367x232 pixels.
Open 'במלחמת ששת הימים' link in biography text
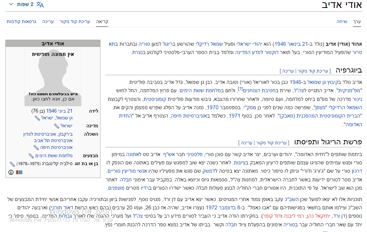[201, 91]
